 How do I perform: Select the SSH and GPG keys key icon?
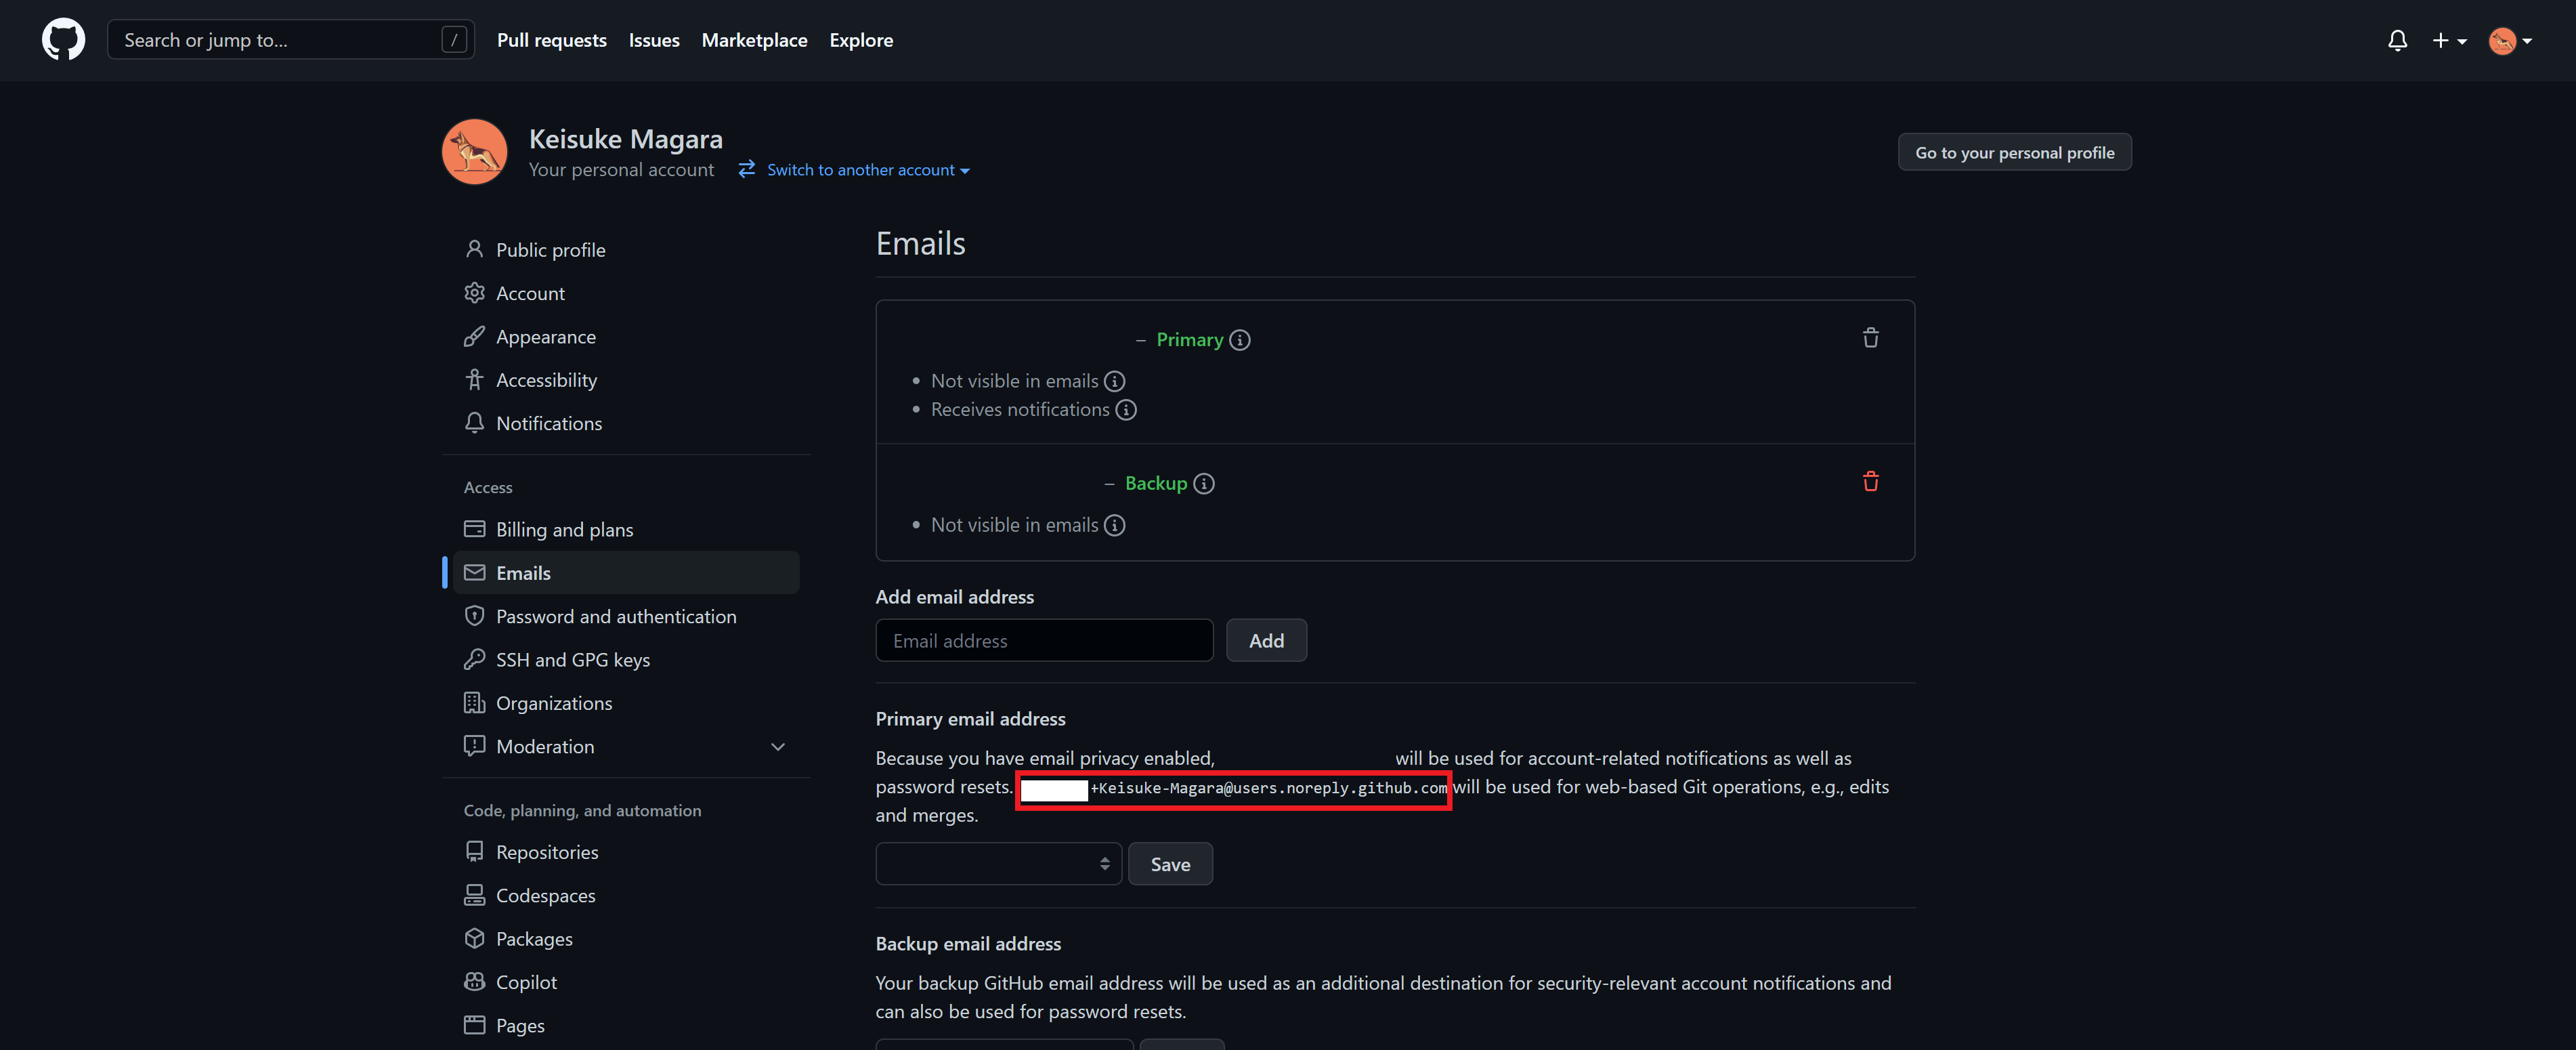coord(475,659)
